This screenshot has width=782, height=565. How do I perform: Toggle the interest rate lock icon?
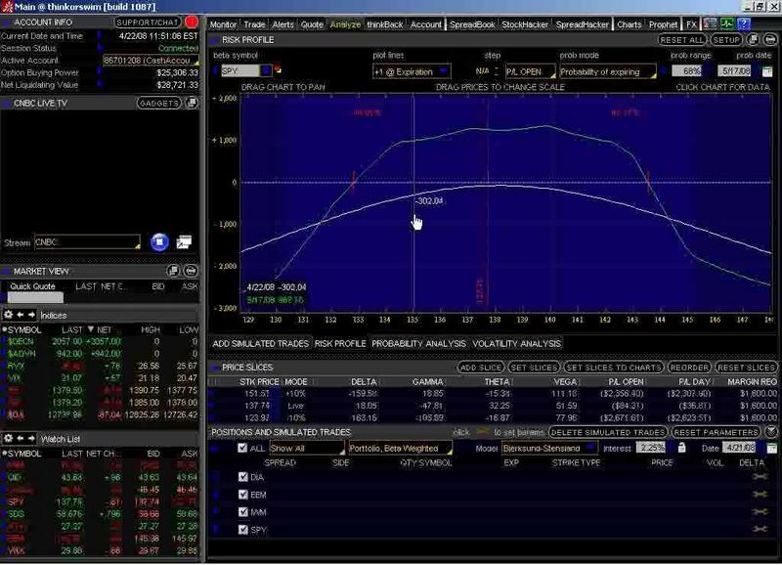pos(681,448)
